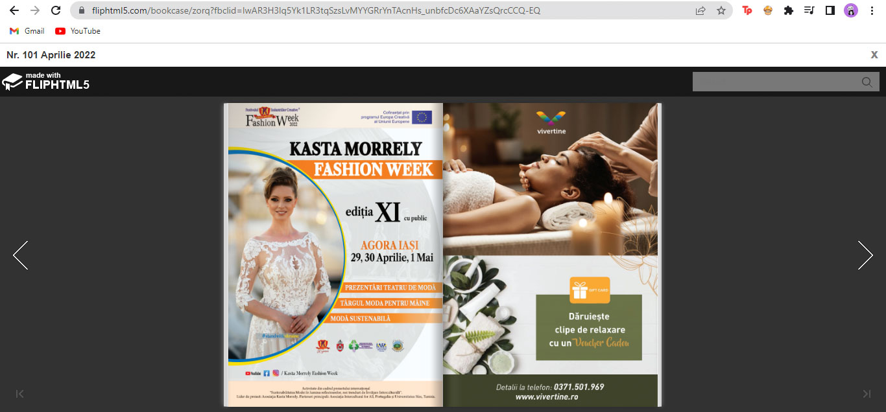Open the red Tp extension

tap(747, 10)
